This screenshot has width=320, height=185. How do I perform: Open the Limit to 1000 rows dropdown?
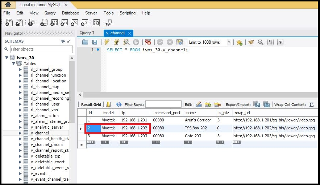point(229,42)
